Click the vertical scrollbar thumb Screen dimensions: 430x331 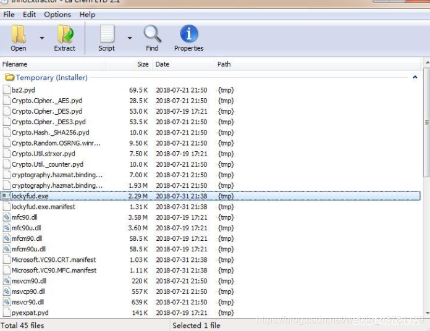tap(427, 122)
